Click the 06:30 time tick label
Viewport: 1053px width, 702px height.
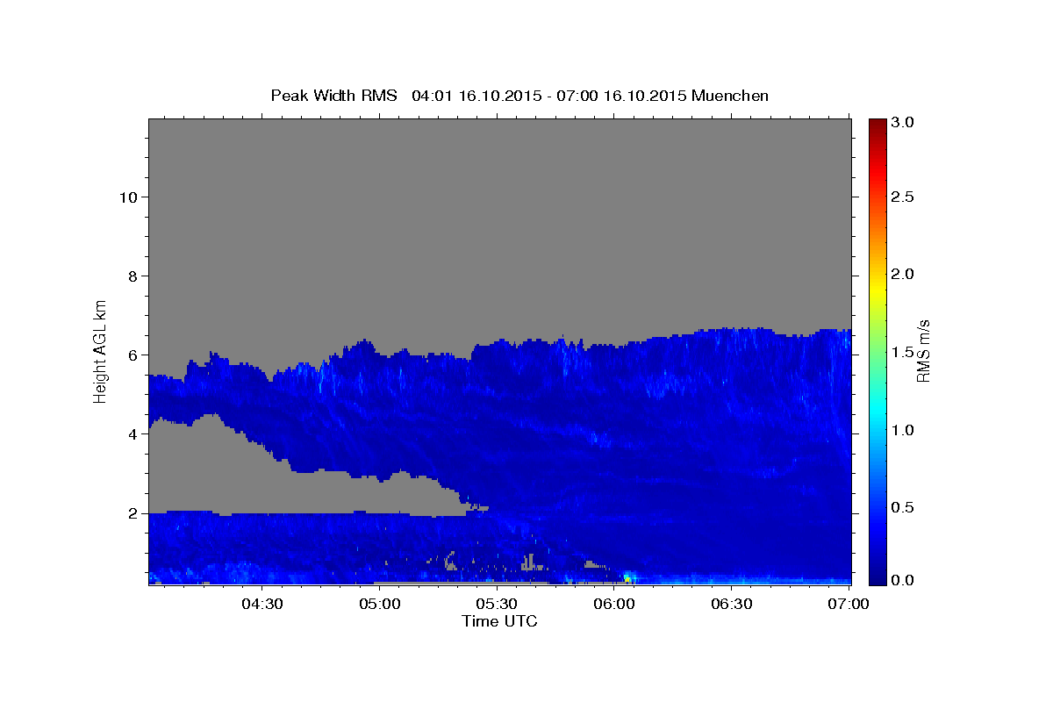coord(732,605)
